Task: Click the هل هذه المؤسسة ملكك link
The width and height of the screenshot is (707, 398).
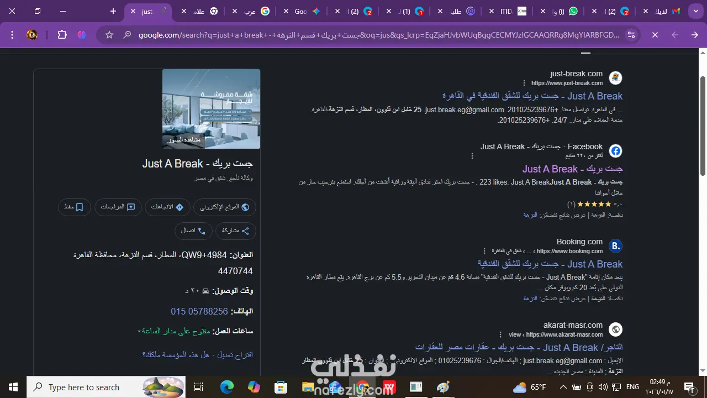Action: pos(176,354)
